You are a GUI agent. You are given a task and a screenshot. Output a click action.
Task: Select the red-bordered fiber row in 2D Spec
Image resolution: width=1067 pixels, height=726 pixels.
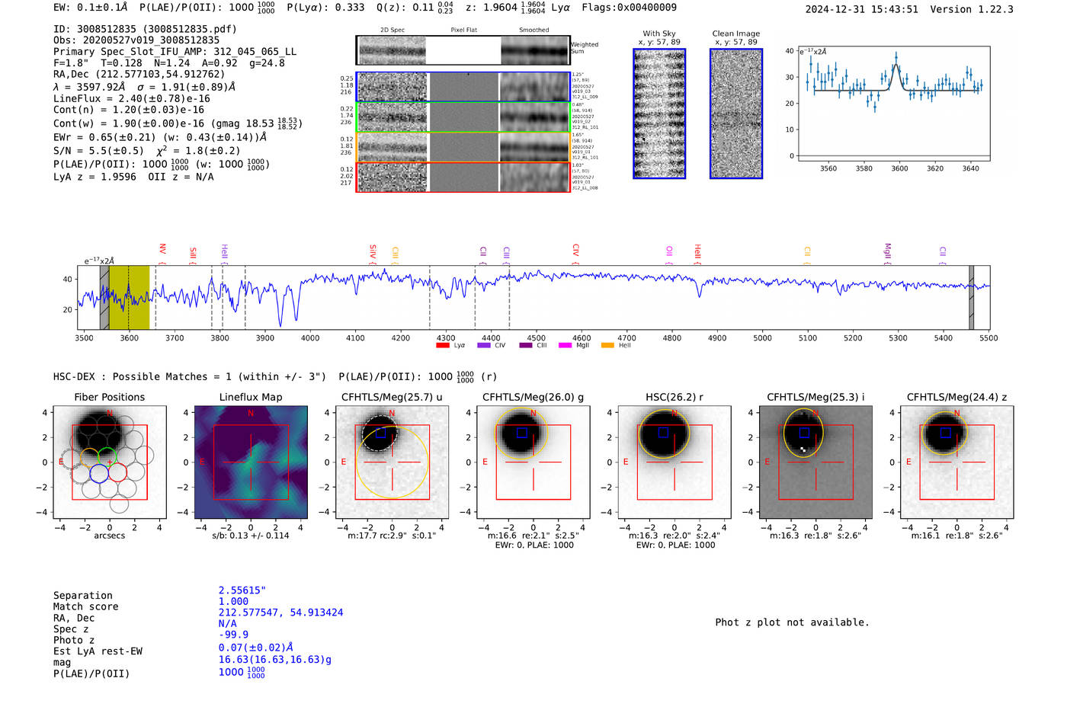(463, 177)
